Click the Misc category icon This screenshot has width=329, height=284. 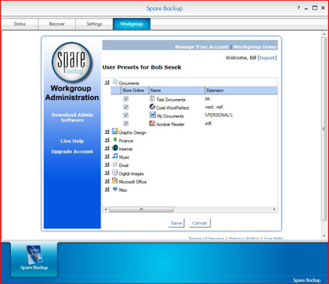(115, 189)
